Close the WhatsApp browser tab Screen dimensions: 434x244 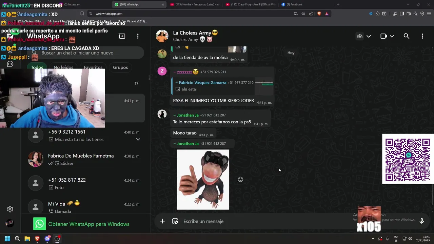(163, 4)
